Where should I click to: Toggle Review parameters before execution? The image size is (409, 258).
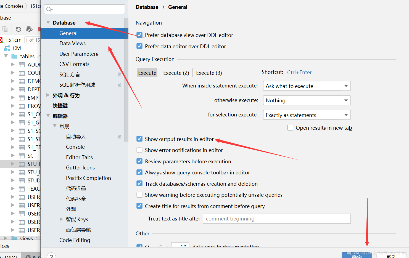click(139, 161)
